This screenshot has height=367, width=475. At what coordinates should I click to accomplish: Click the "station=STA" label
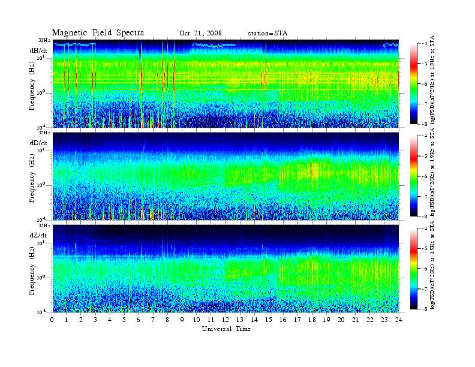tap(267, 34)
